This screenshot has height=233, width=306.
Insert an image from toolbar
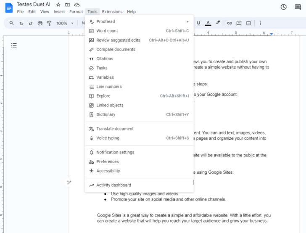coord(248,23)
